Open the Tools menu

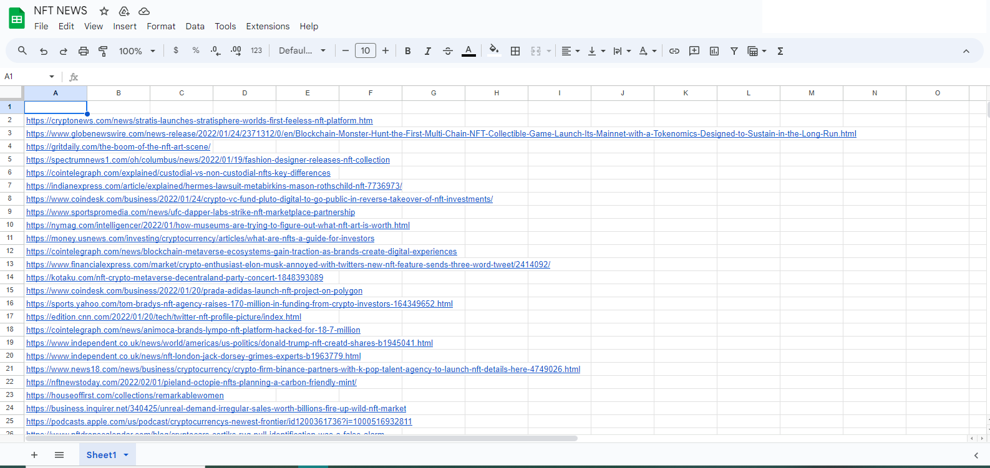(x=225, y=26)
